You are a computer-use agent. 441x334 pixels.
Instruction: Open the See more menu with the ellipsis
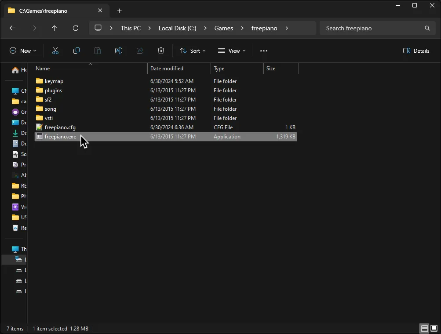(x=263, y=51)
